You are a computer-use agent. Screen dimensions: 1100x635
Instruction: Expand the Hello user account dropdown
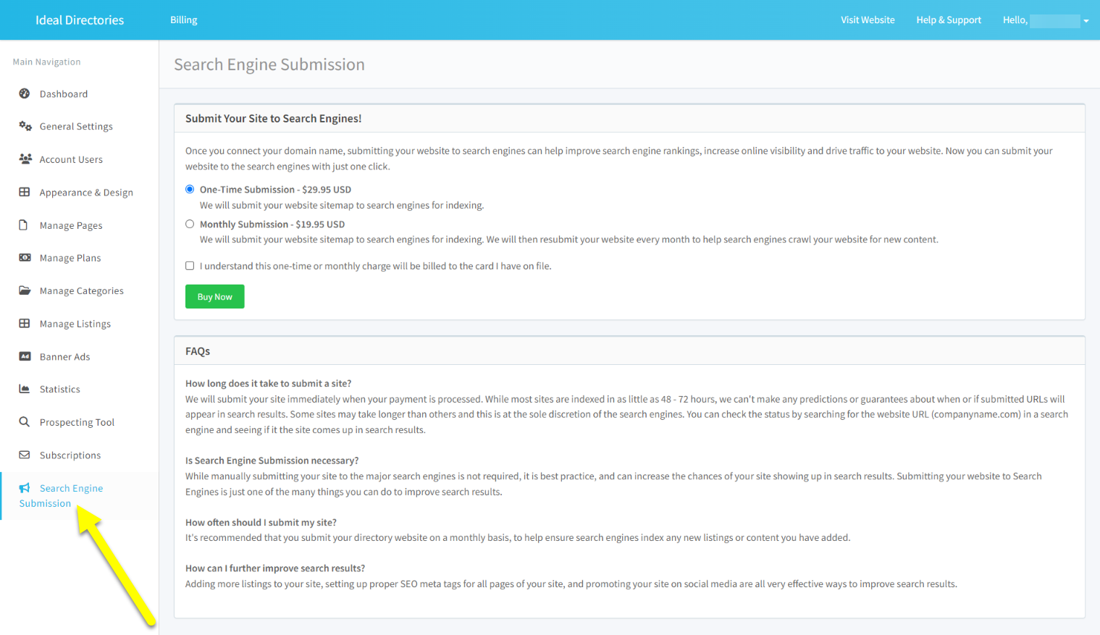1046,20
